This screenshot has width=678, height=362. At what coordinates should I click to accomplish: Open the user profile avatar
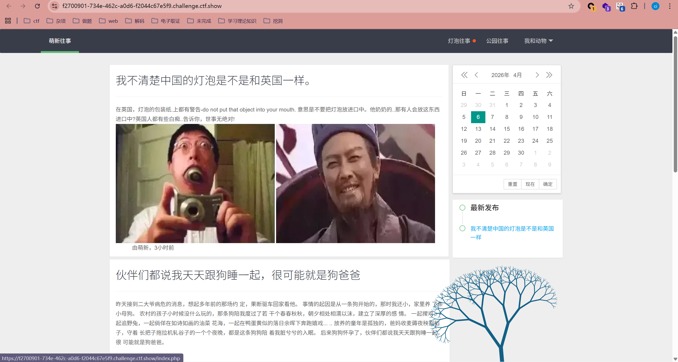[655, 6]
